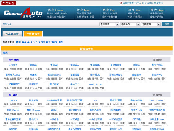
Task: Open 市场经济指数 under the Report menu
Action: click(157, 14)
